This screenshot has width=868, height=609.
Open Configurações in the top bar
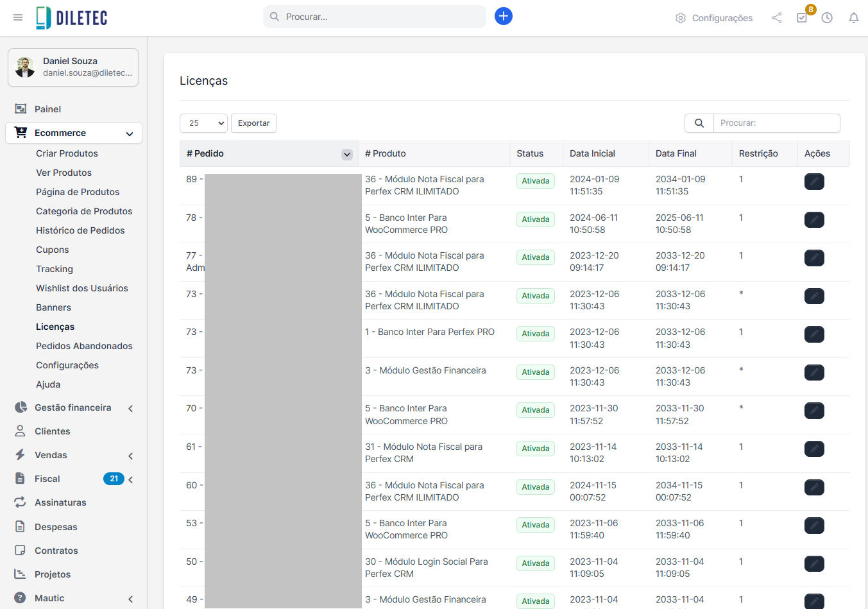714,18
